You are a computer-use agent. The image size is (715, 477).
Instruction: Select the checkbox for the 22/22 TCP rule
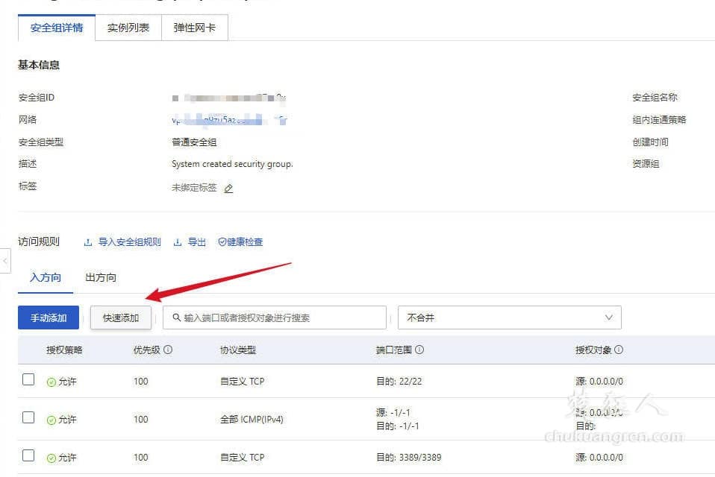tap(28, 379)
